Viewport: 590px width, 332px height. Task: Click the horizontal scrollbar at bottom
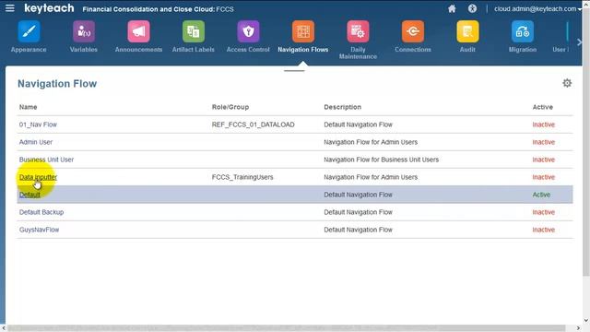pos(286,328)
